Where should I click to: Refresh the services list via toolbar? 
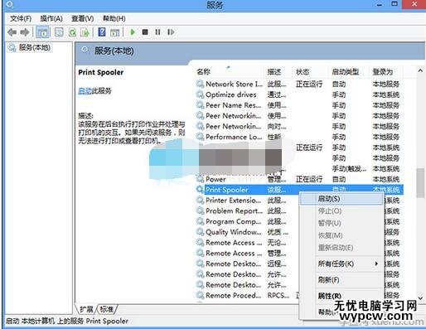click(x=72, y=32)
